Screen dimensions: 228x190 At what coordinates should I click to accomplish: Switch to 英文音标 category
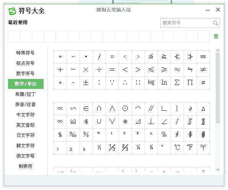[x=25, y=125]
